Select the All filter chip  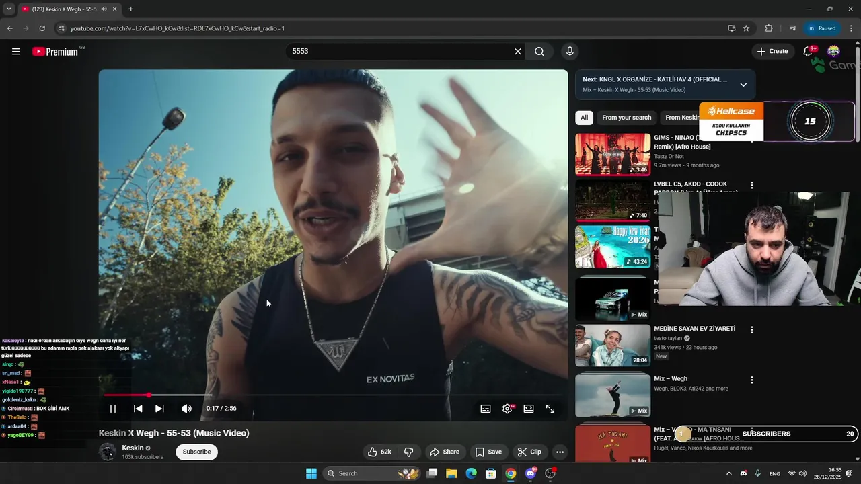click(x=584, y=118)
